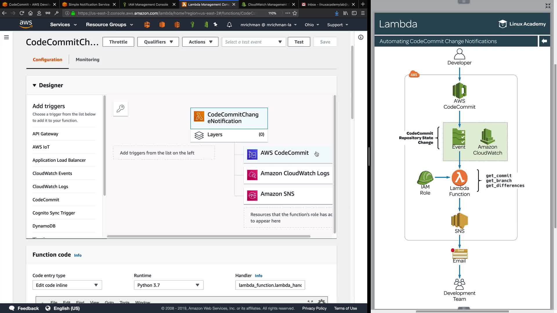Open the AWS notifications bell
Viewport: 557px width, 313px height.
pyautogui.click(x=229, y=25)
